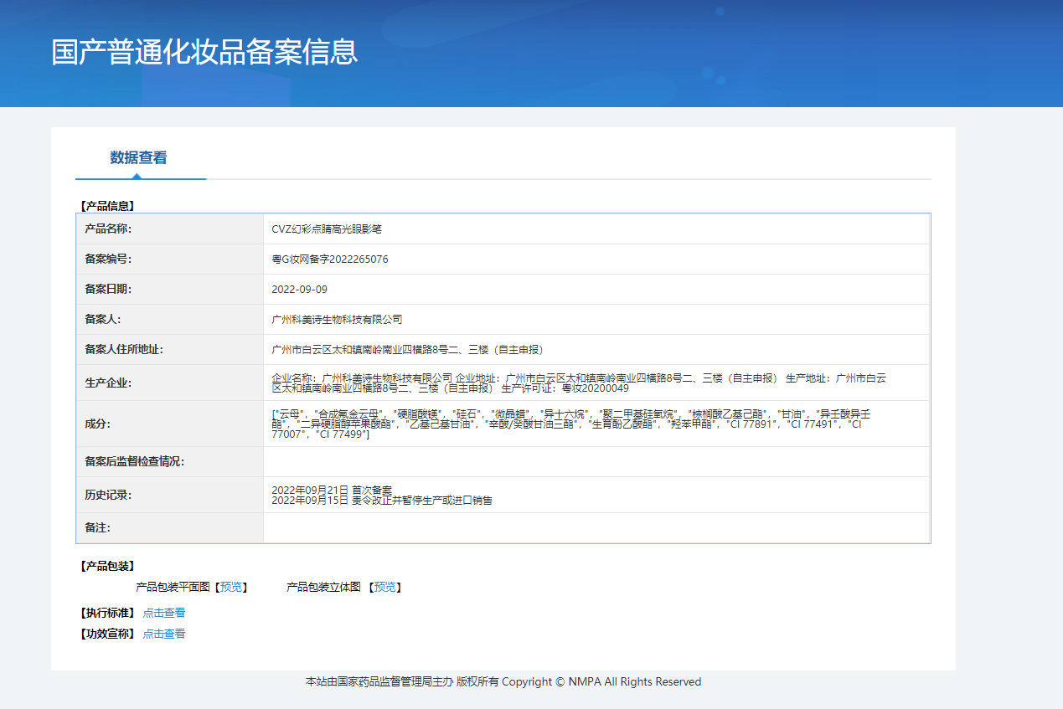1063x709 pixels.
Task: Click the page title 国产普通化妆品备案信息
Action: (x=204, y=52)
